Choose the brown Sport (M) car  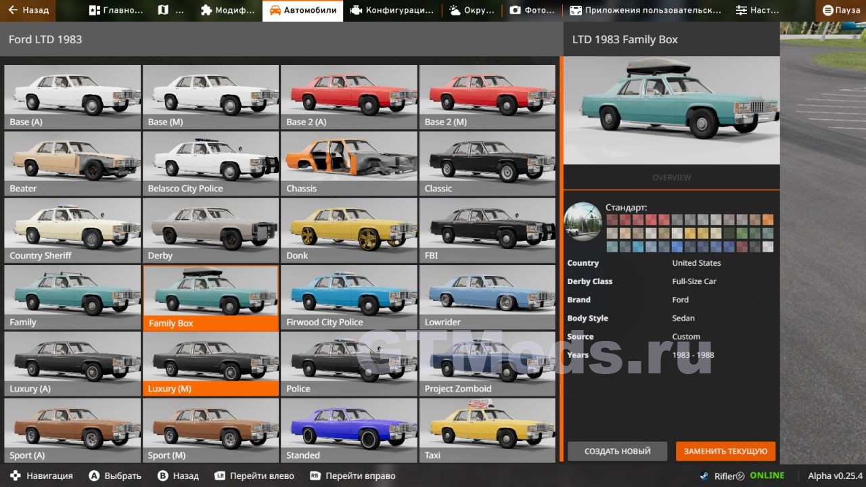[x=211, y=430]
